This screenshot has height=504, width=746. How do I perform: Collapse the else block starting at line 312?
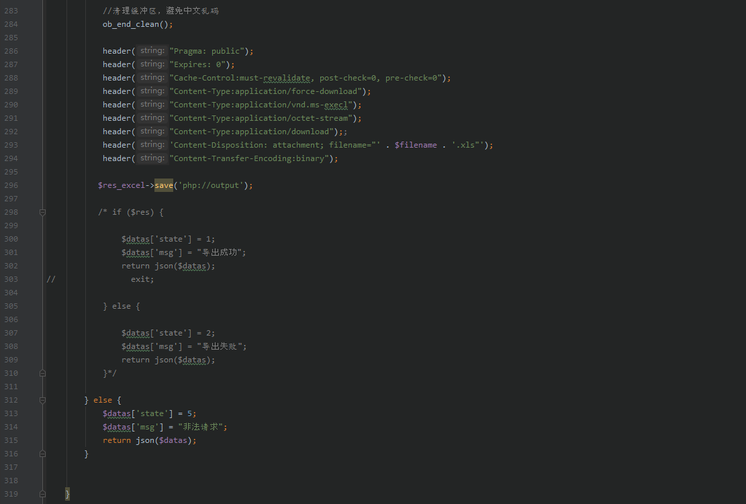click(42, 399)
